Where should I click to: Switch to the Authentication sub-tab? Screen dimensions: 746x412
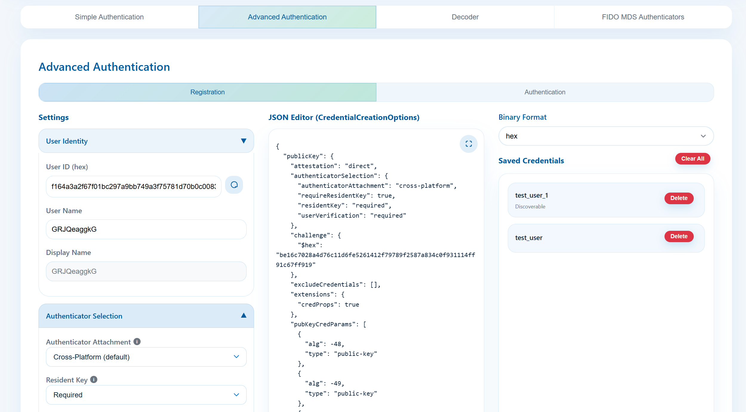545,92
